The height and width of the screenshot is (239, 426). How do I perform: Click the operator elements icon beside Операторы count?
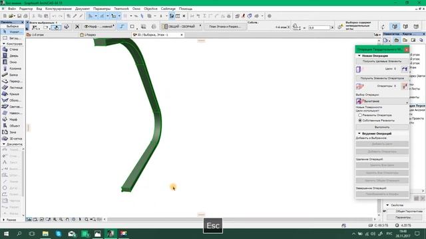point(405,86)
